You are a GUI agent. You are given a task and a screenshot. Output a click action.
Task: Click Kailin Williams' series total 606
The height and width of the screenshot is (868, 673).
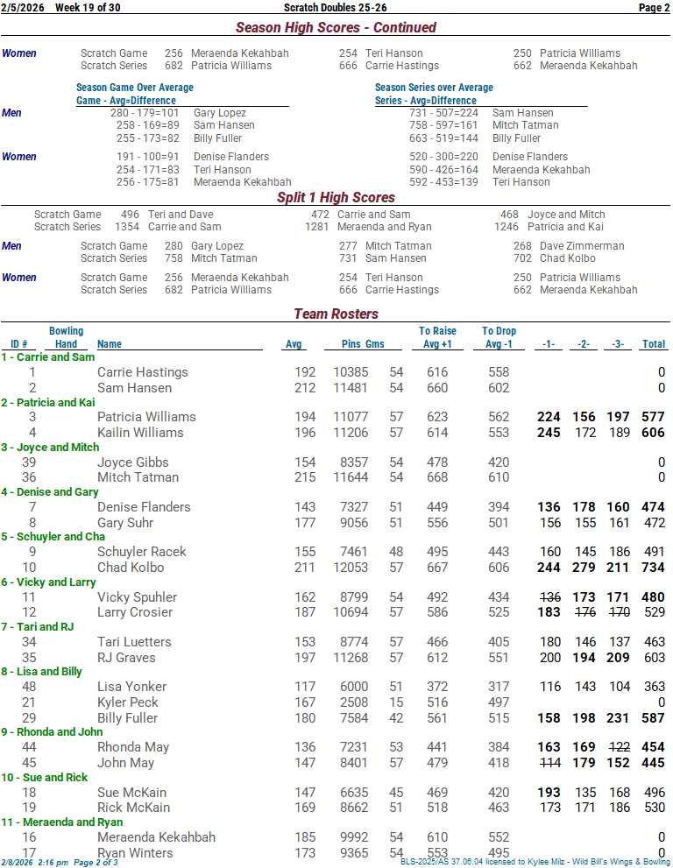(653, 433)
